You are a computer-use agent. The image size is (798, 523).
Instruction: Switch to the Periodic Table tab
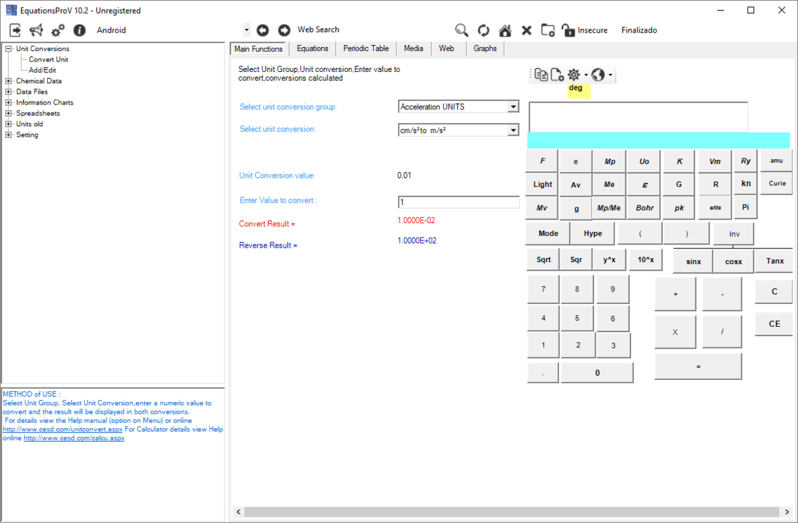pyautogui.click(x=365, y=48)
